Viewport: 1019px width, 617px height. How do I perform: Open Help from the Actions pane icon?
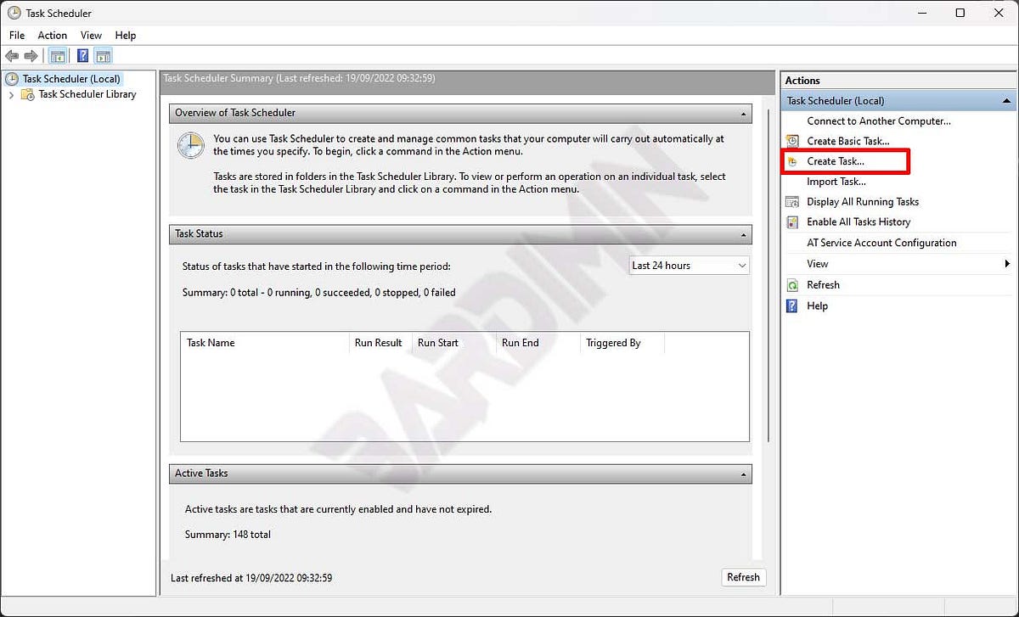[x=792, y=306]
